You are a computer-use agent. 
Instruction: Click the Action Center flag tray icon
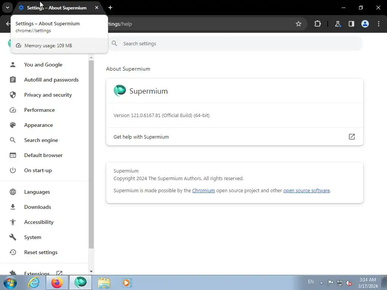[330, 282]
